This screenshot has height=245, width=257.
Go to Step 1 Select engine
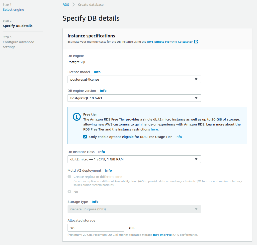pyautogui.click(x=13, y=9)
